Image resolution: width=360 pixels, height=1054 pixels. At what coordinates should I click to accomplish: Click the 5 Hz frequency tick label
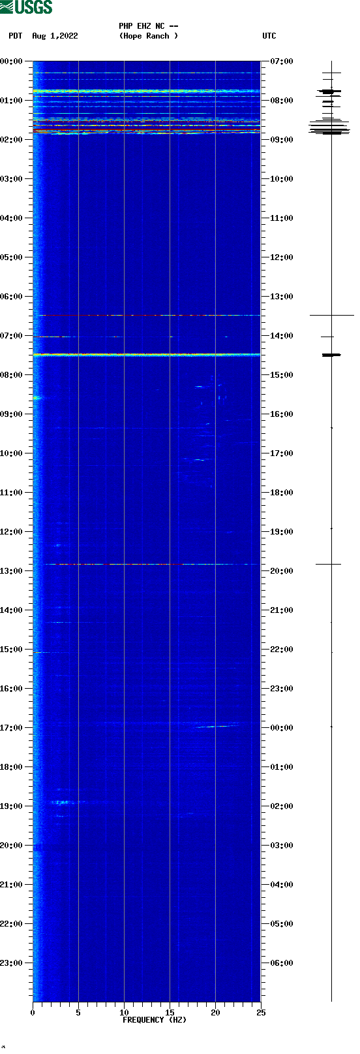coord(78,1013)
